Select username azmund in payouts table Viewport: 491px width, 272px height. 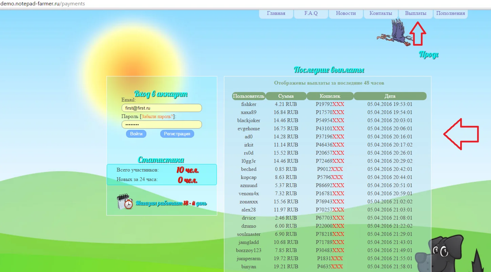(x=249, y=185)
